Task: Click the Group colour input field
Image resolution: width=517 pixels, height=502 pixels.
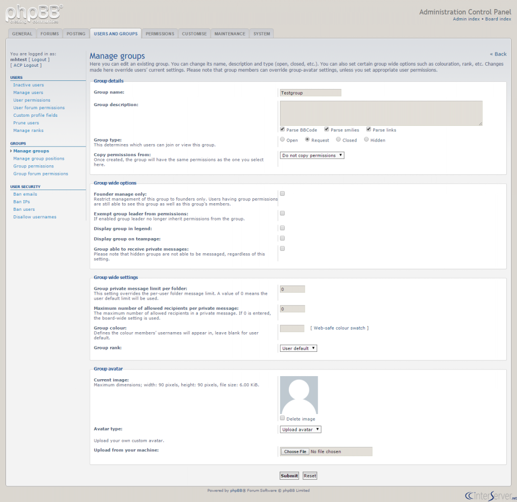Action: click(x=292, y=329)
